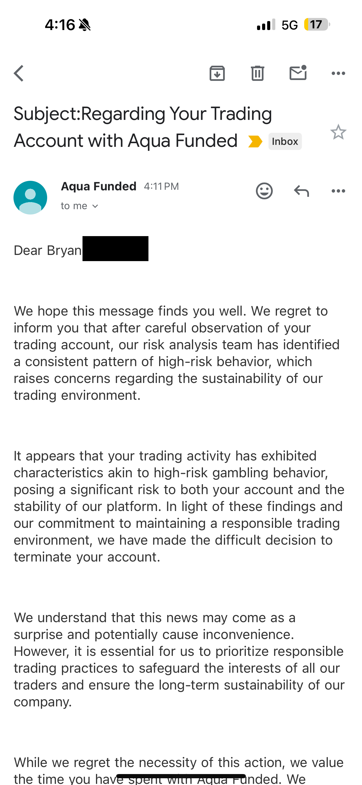362x785 pixels.
Task: Star this Aqua Funded email
Action: pyautogui.click(x=338, y=132)
